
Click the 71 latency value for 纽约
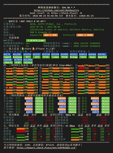[x=82, y=134]
